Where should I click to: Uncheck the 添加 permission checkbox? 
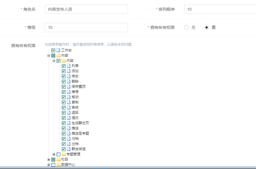64,71
